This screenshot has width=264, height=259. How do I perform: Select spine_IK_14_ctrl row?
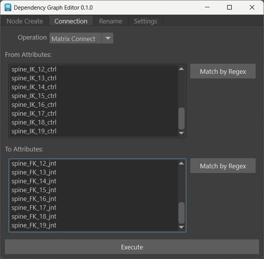(x=94, y=87)
